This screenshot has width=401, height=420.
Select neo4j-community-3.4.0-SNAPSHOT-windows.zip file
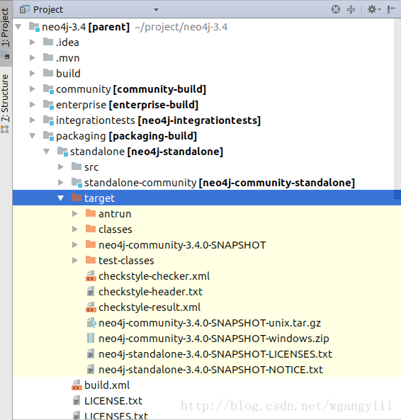coord(214,339)
